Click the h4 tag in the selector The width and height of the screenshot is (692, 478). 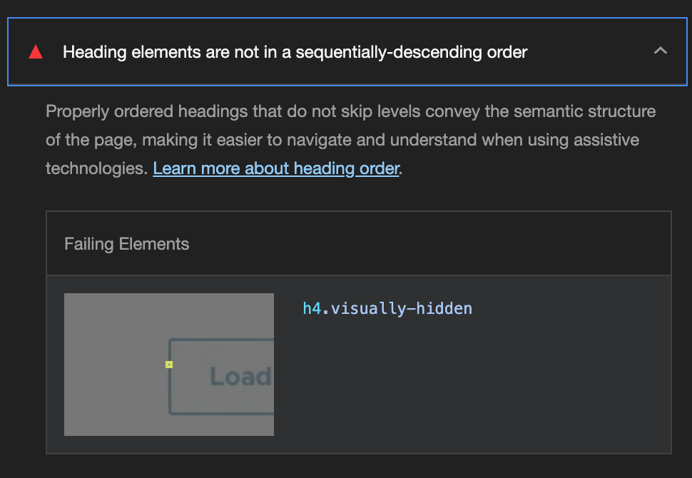pos(311,308)
